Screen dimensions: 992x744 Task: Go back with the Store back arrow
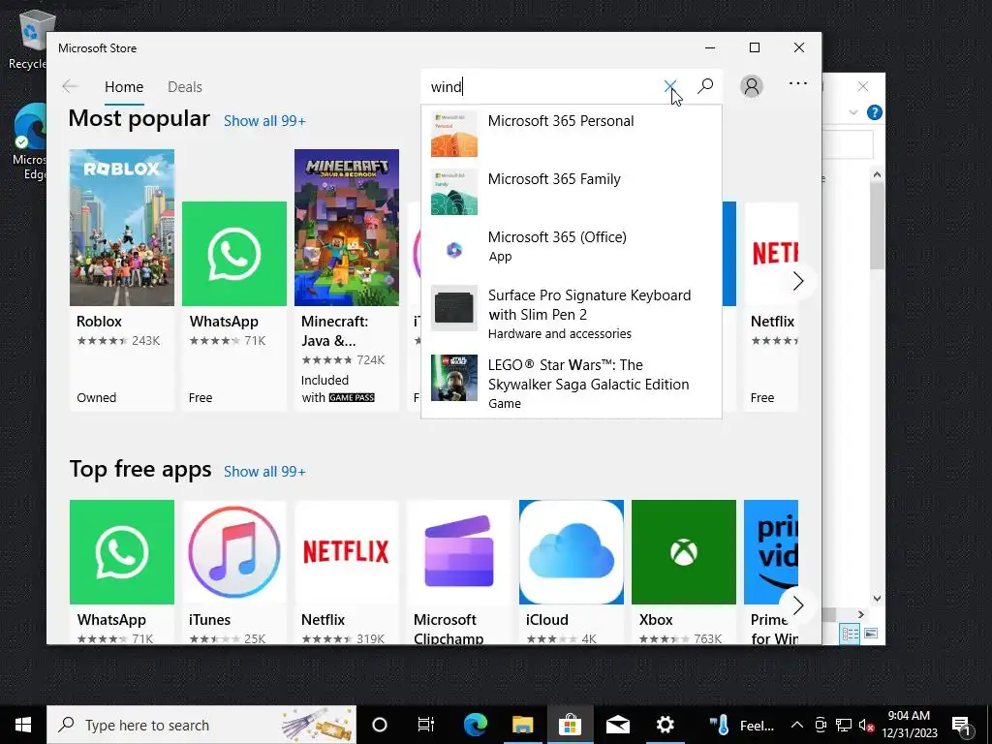click(70, 86)
